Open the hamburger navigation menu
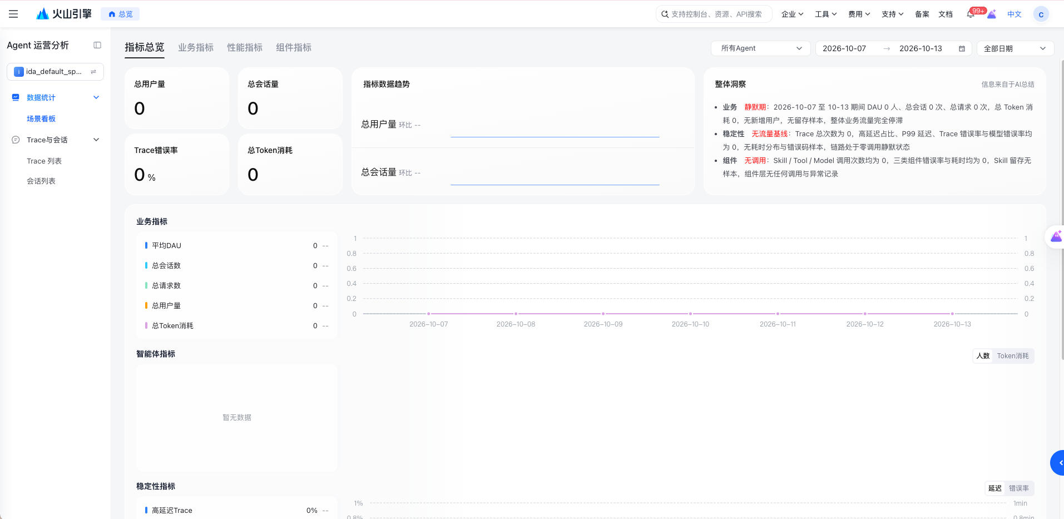The height and width of the screenshot is (519, 1064). click(13, 14)
